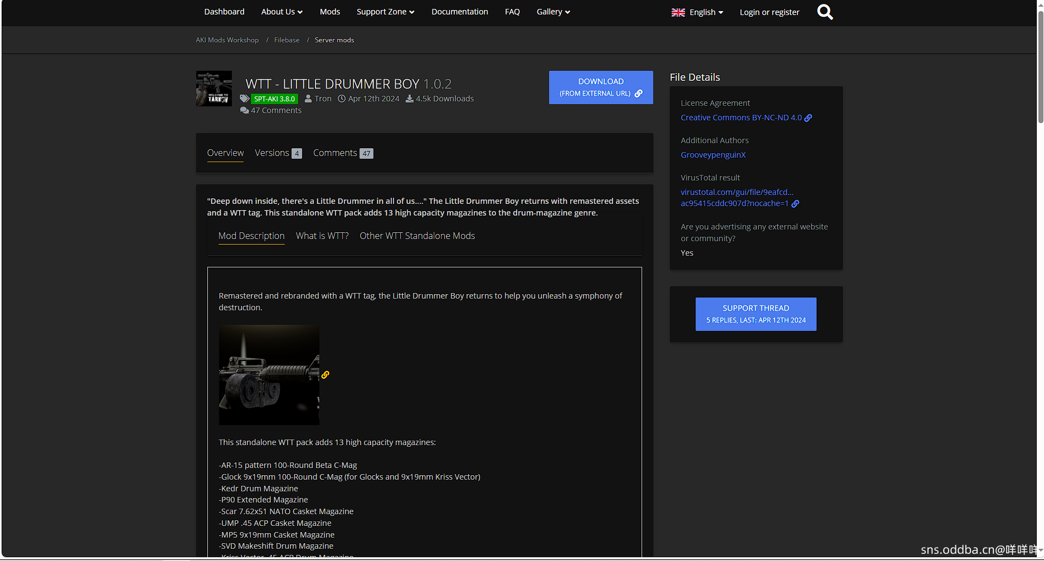Click the yellow link icon beside gun image

tap(326, 375)
